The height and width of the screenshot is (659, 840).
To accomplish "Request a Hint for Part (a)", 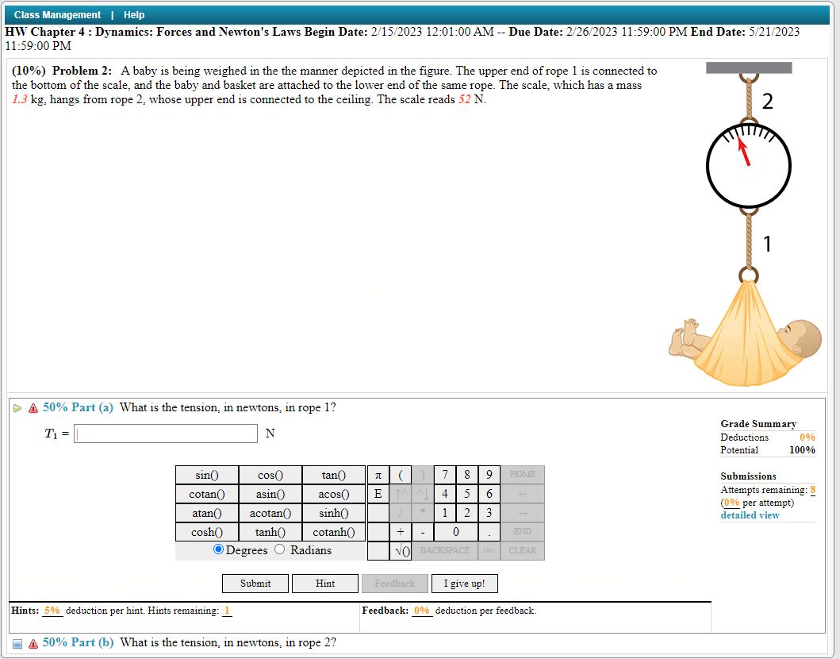I will (324, 583).
